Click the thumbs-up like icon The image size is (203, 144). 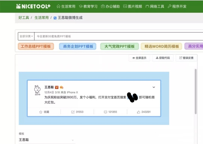click(138, 112)
